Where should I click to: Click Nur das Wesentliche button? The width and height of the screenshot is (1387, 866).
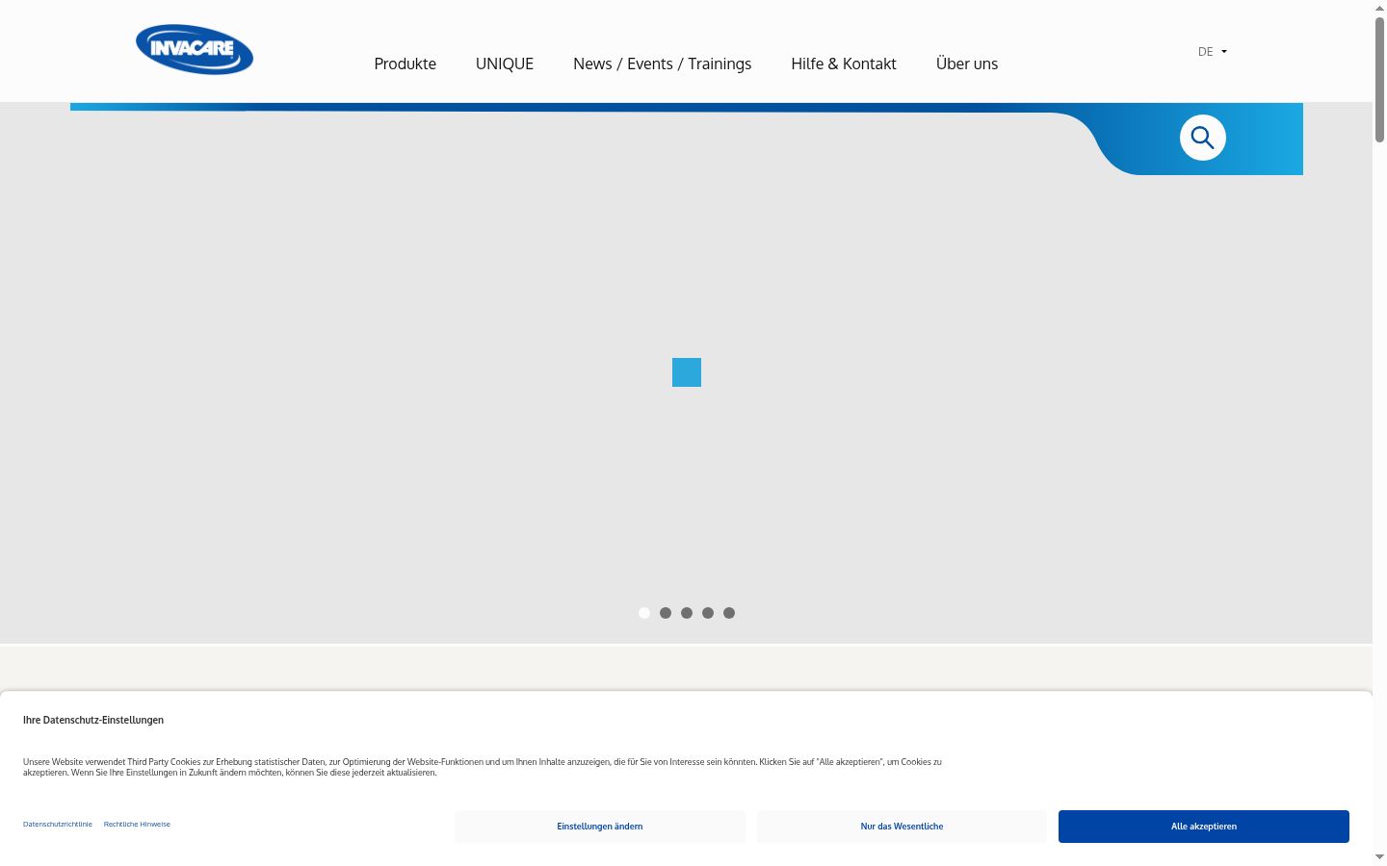click(x=902, y=827)
